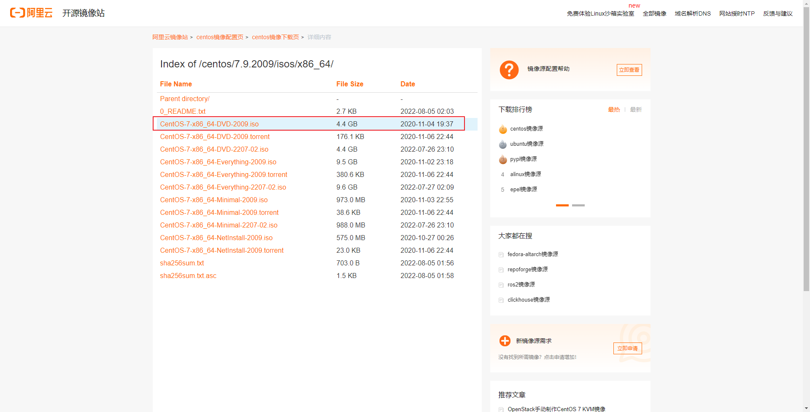The image size is (810, 412).
Task: Open repoforge镜像源 search link
Action: point(528,270)
